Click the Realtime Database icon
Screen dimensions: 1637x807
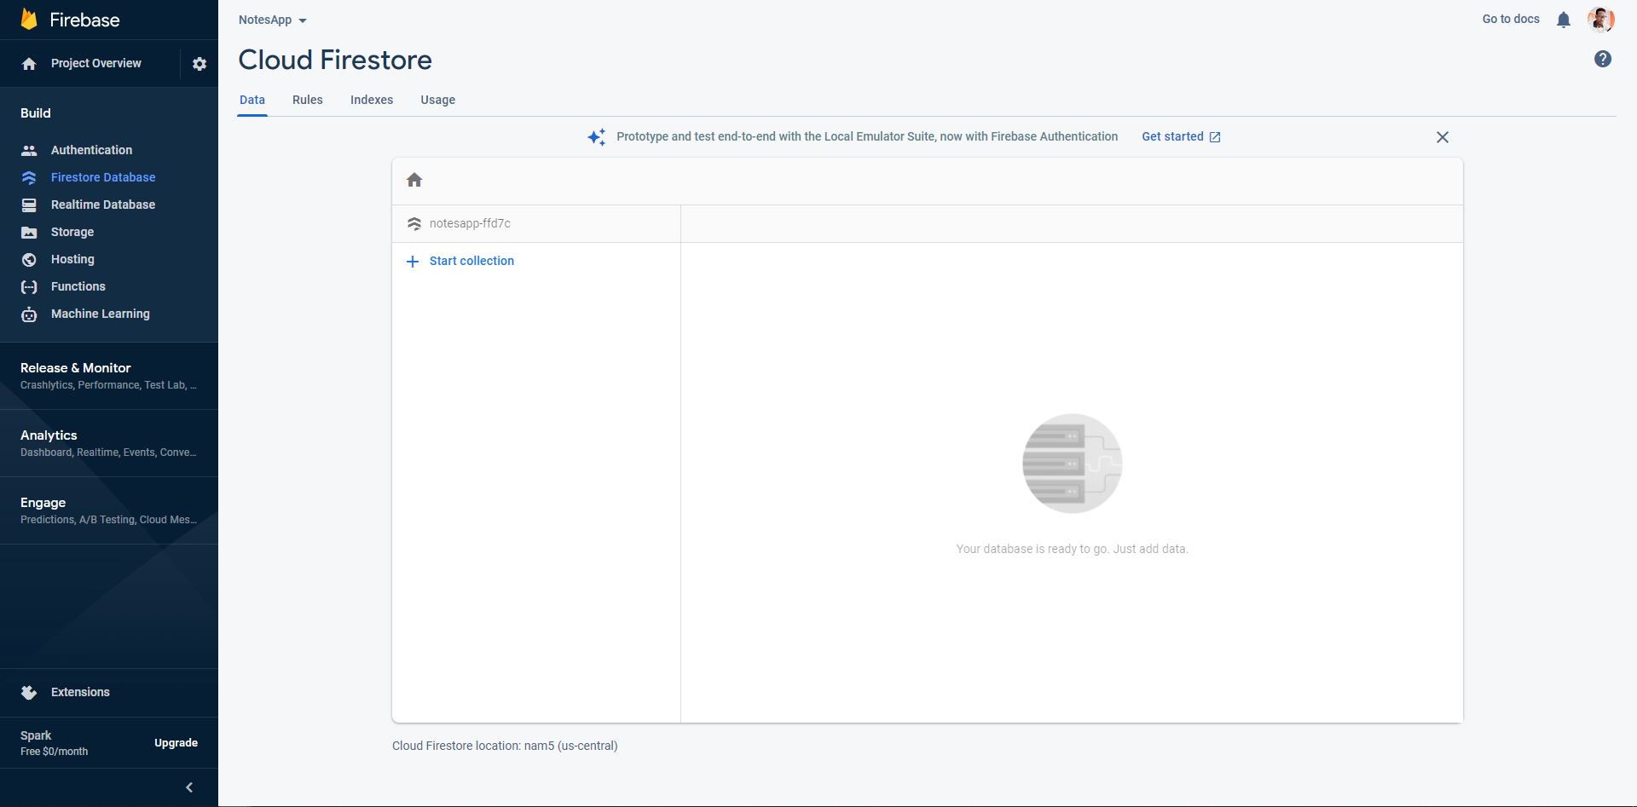point(29,205)
